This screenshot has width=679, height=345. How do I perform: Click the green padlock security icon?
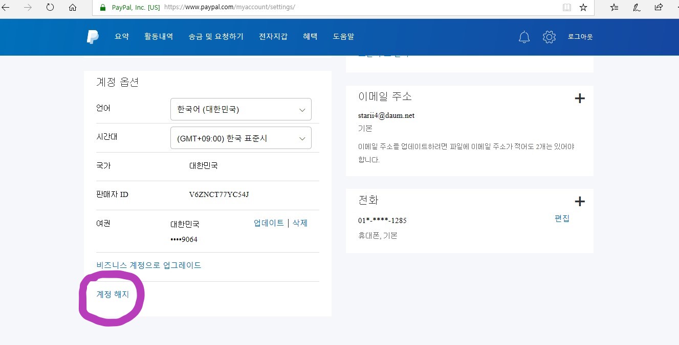pos(103,8)
